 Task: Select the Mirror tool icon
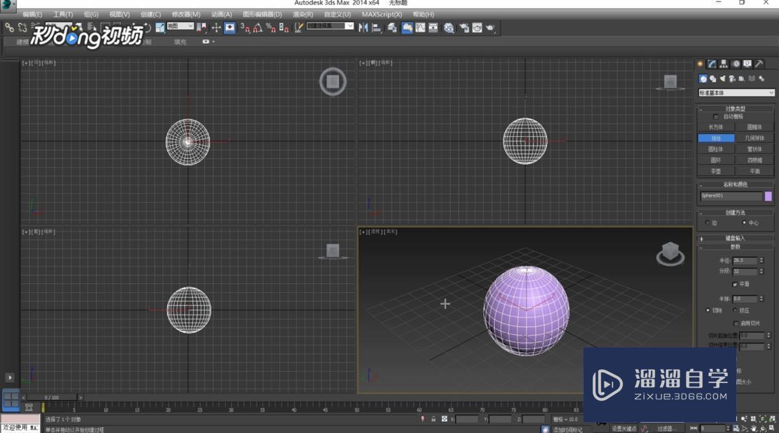364,27
